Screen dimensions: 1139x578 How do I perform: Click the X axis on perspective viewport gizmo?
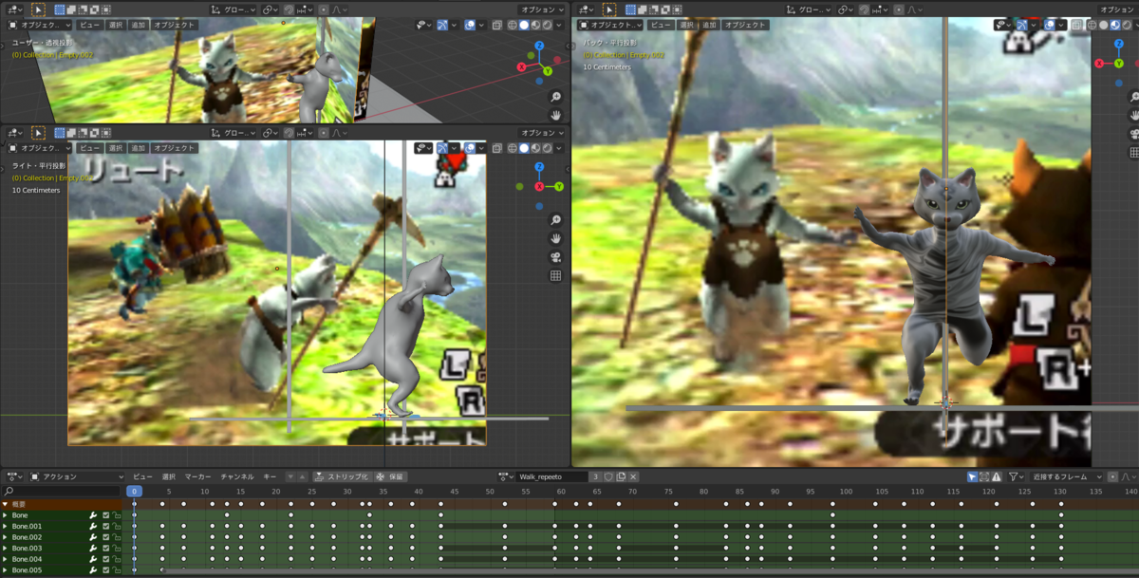521,67
